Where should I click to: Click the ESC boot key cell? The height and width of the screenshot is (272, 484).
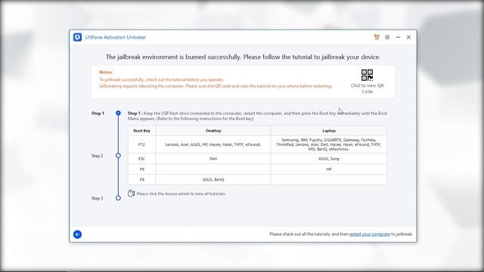pyautogui.click(x=141, y=159)
